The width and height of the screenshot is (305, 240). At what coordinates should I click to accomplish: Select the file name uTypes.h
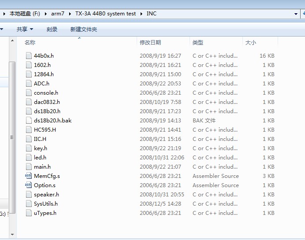click(45, 213)
